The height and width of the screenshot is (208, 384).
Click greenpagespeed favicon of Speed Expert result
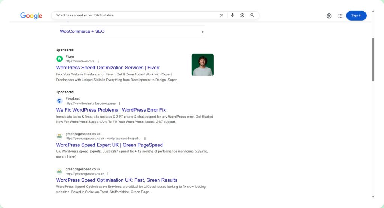[60, 136]
